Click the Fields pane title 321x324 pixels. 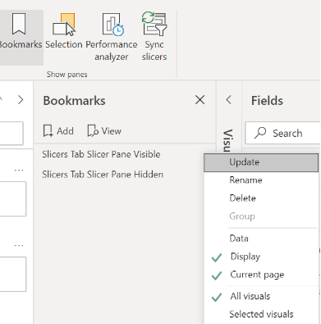(x=267, y=101)
